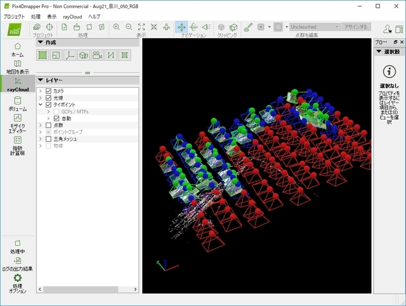Viewport: 406px width, 306px height.
Task: Click the GCP/MTP manager crosshair icon
Action: click(49, 27)
